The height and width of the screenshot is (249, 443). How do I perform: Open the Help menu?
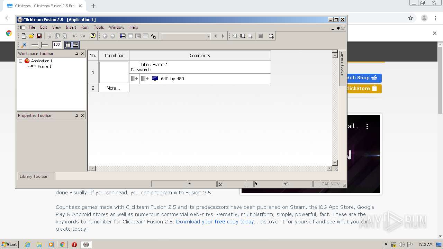pyautogui.click(x=134, y=27)
